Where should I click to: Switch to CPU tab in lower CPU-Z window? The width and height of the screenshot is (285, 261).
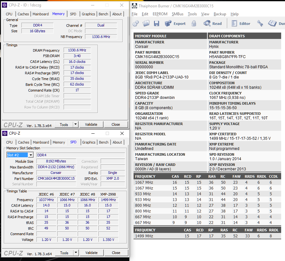click(10, 142)
